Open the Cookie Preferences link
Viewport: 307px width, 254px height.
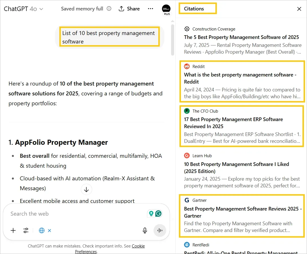[x=138, y=246]
